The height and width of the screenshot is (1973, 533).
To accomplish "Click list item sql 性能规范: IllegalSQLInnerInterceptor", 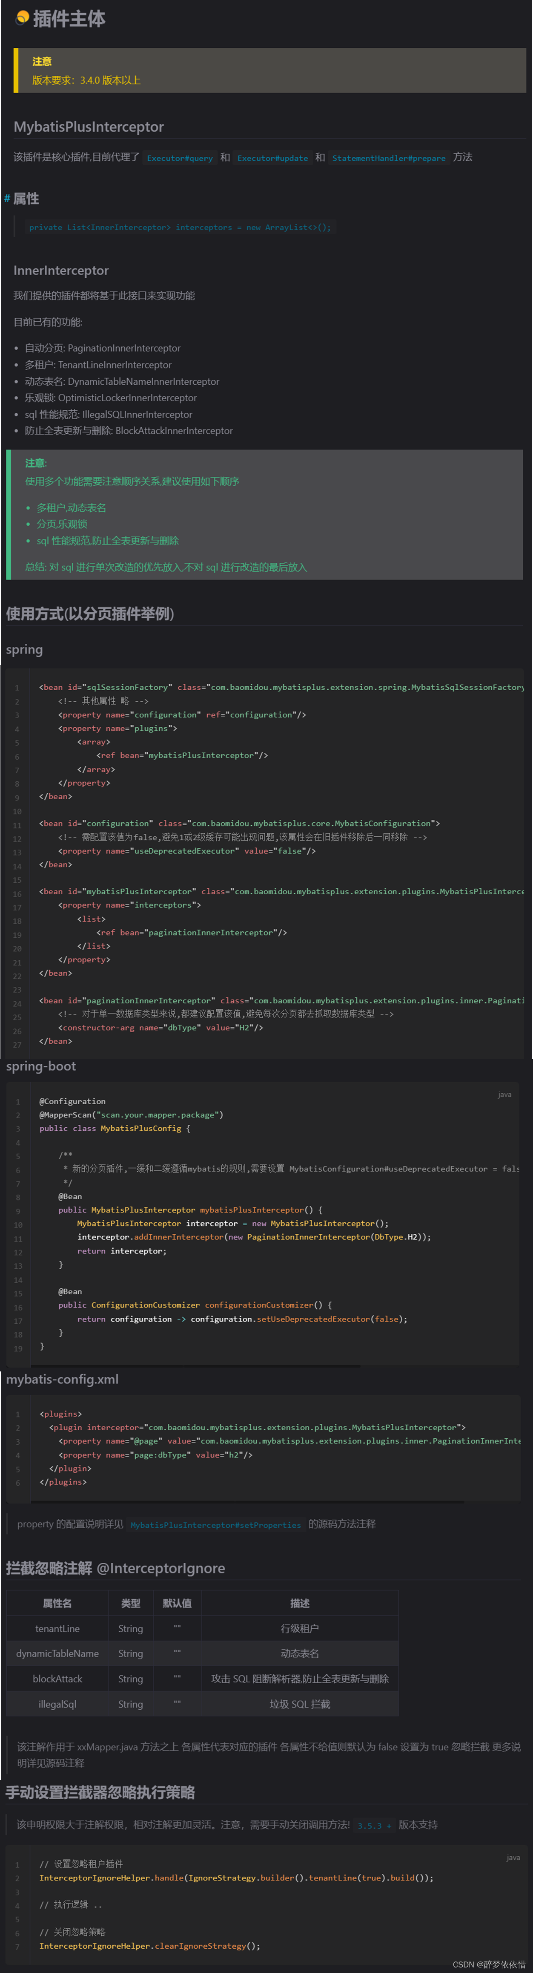I will click(108, 415).
